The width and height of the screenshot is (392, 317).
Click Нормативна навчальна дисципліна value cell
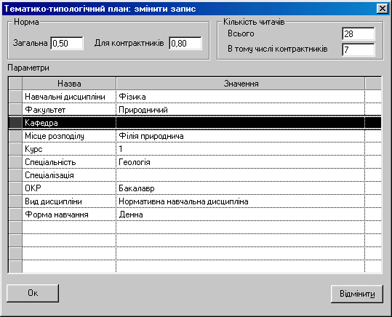pos(240,201)
